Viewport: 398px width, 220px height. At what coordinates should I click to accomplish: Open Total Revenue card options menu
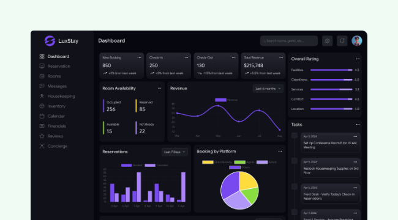[x=281, y=58]
